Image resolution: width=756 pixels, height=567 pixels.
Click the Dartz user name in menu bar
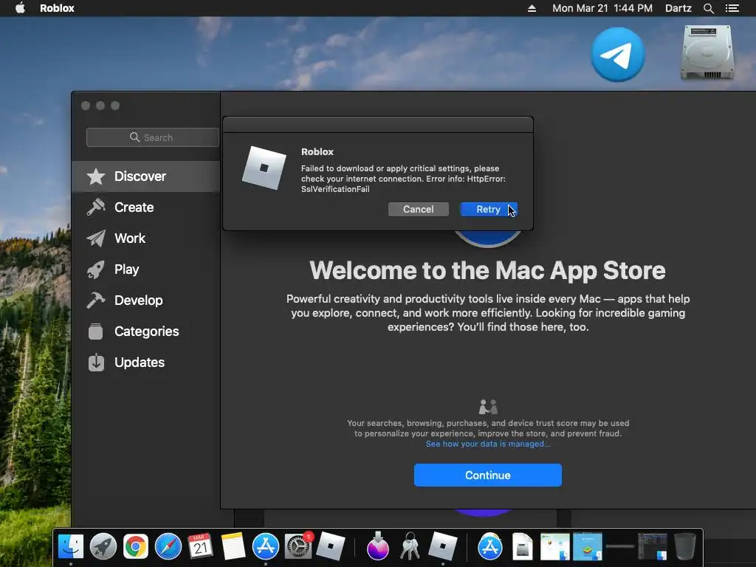[x=678, y=8]
